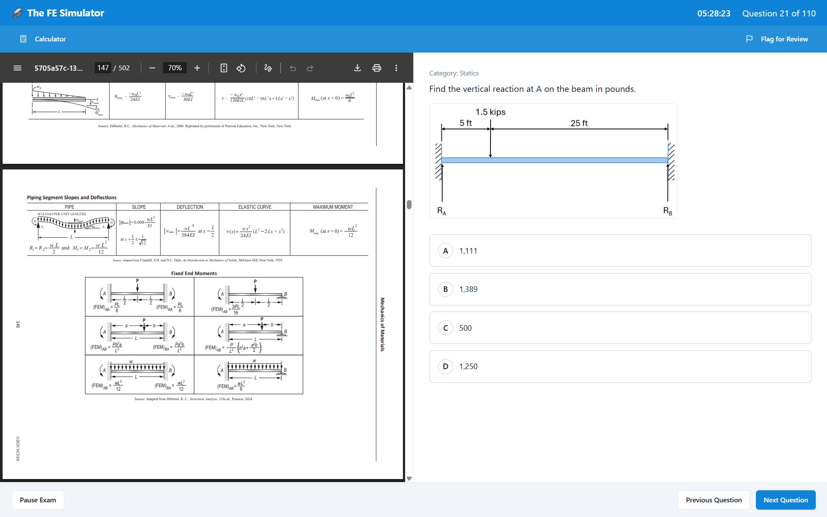Go to the Previous Question
Image resolution: width=827 pixels, height=517 pixels.
[x=714, y=500]
